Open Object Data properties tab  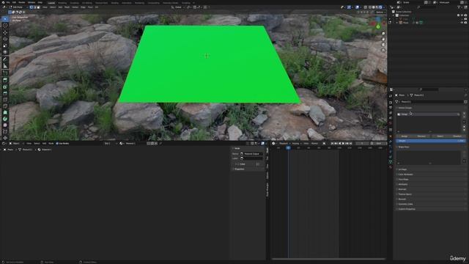391,161
